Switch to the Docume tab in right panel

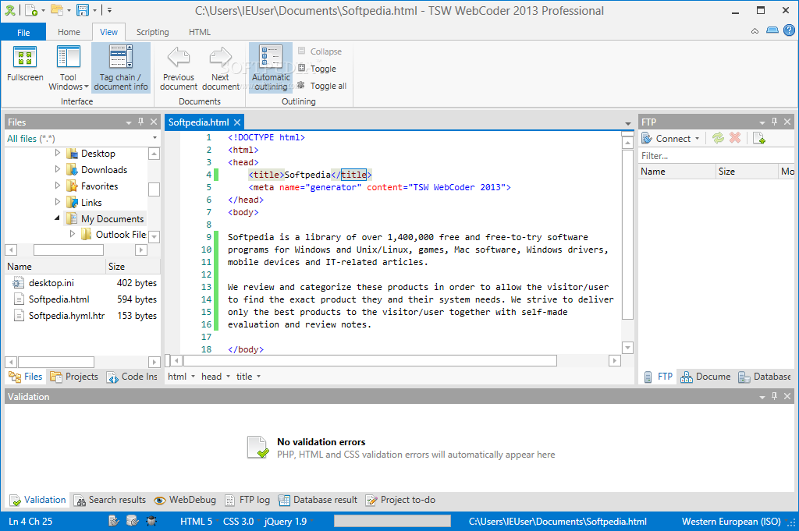pyautogui.click(x=705, y=377)
